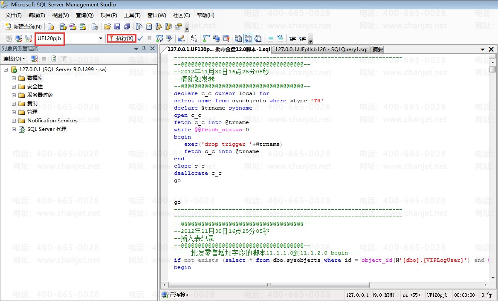This screenshot has height=301, width=498.
Task: Click the Comment out selected lines icon
Action: click(x=270, y=38)
